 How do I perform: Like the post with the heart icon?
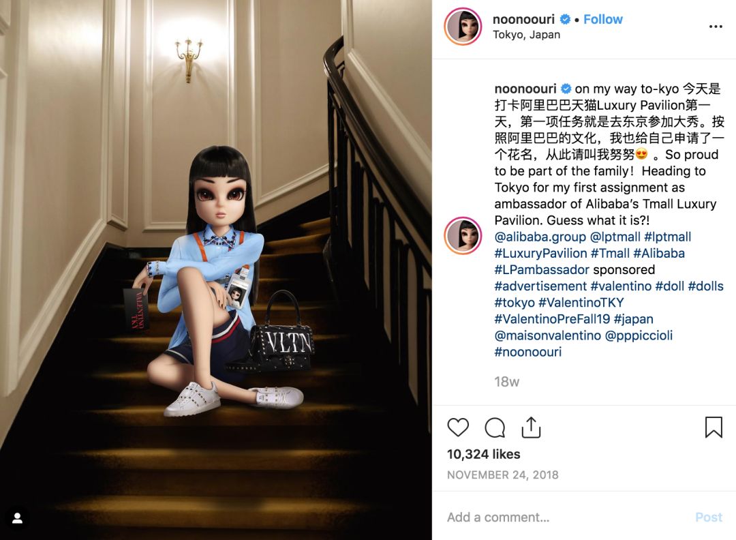(458, 427)
